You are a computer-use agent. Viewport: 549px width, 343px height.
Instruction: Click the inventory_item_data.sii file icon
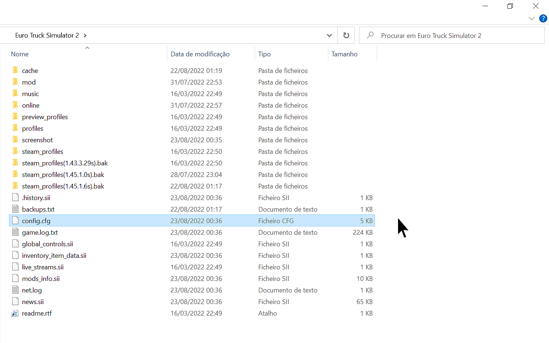click(15, 255)
